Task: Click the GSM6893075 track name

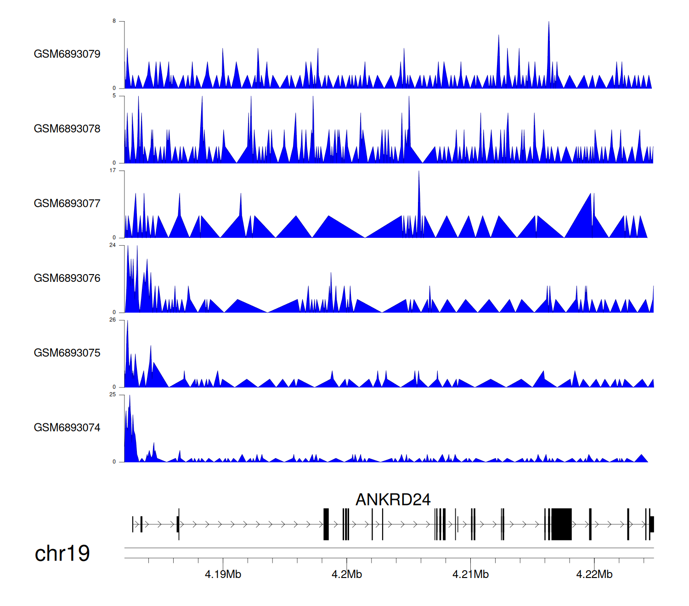Action: 67,353
